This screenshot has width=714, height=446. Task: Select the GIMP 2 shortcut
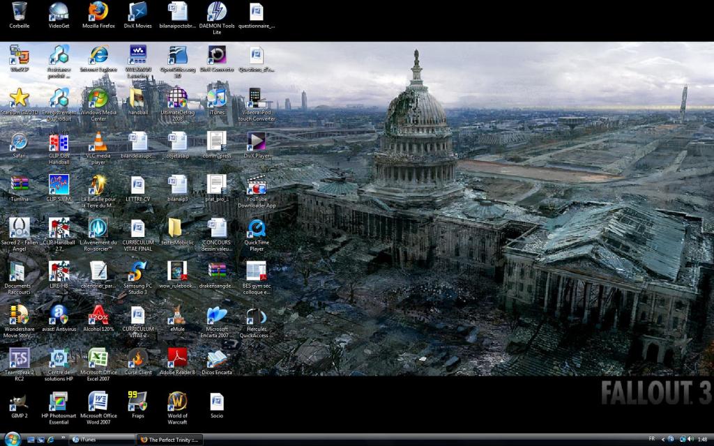point(19,404)
